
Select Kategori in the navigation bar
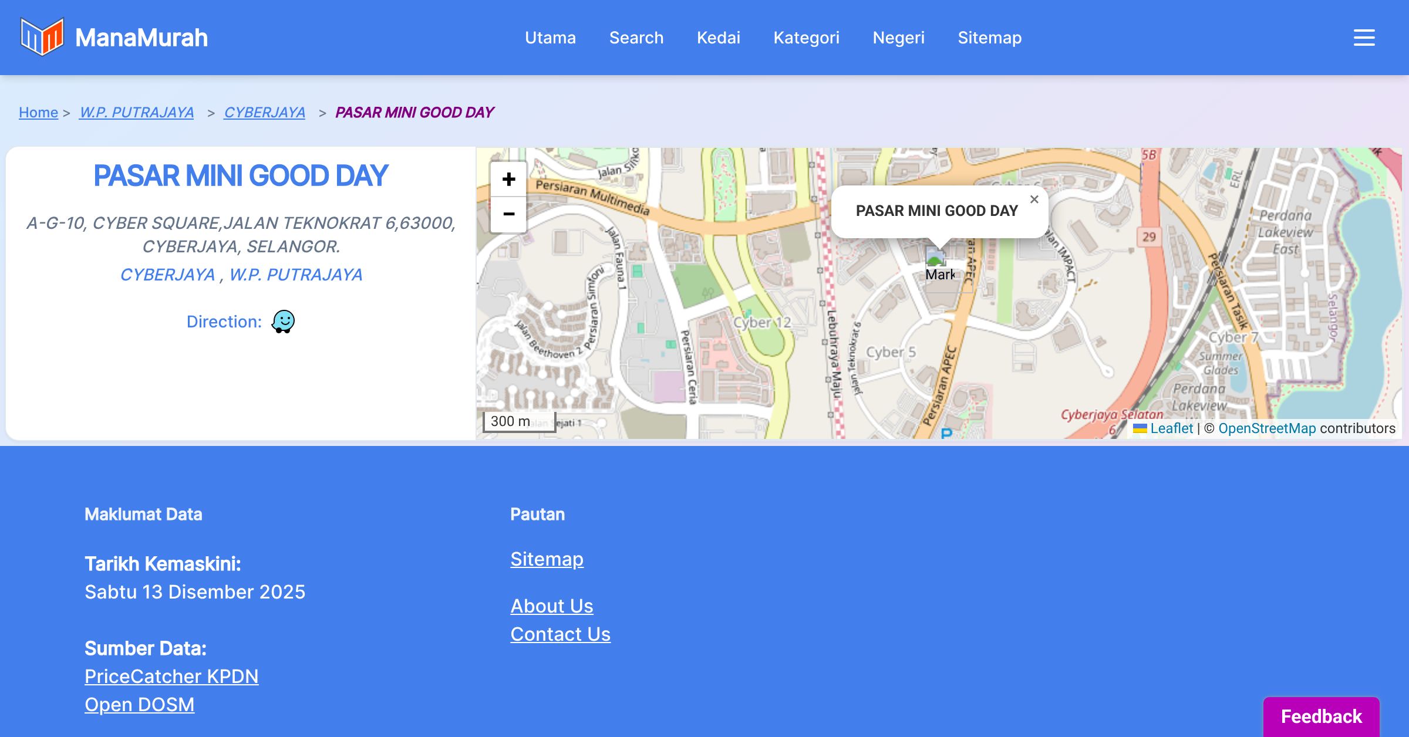pyautogui.click(x=806, y=38)
